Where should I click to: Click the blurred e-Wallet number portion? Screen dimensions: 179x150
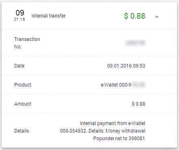pos(139,85)
